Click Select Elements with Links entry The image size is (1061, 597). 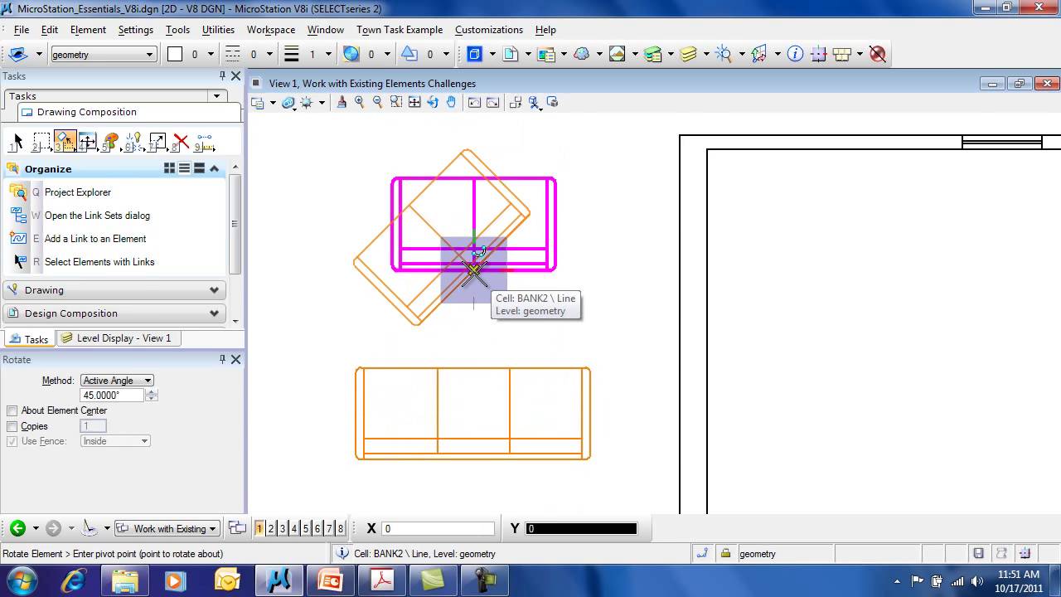(99, 261)
